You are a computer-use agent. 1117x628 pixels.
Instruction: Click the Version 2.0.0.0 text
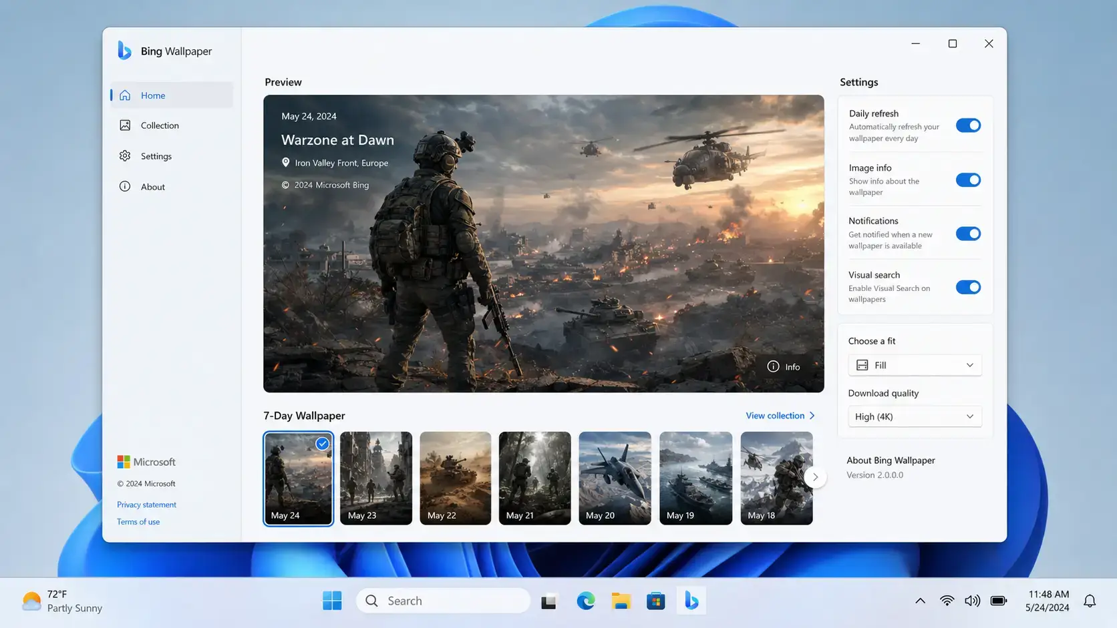click(x=874, y=475)
